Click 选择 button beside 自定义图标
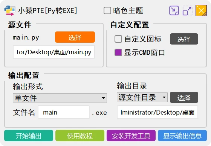 [x=184, y=39]
